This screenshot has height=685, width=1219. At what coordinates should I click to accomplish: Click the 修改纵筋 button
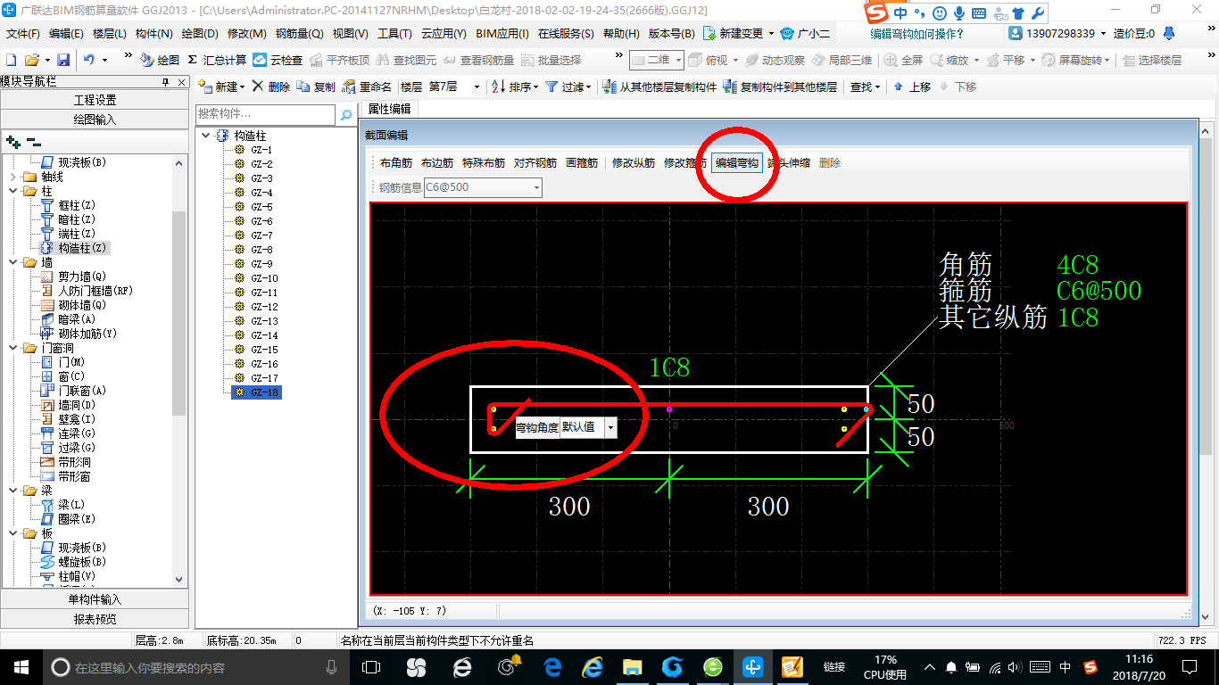[x=634, y=163]
